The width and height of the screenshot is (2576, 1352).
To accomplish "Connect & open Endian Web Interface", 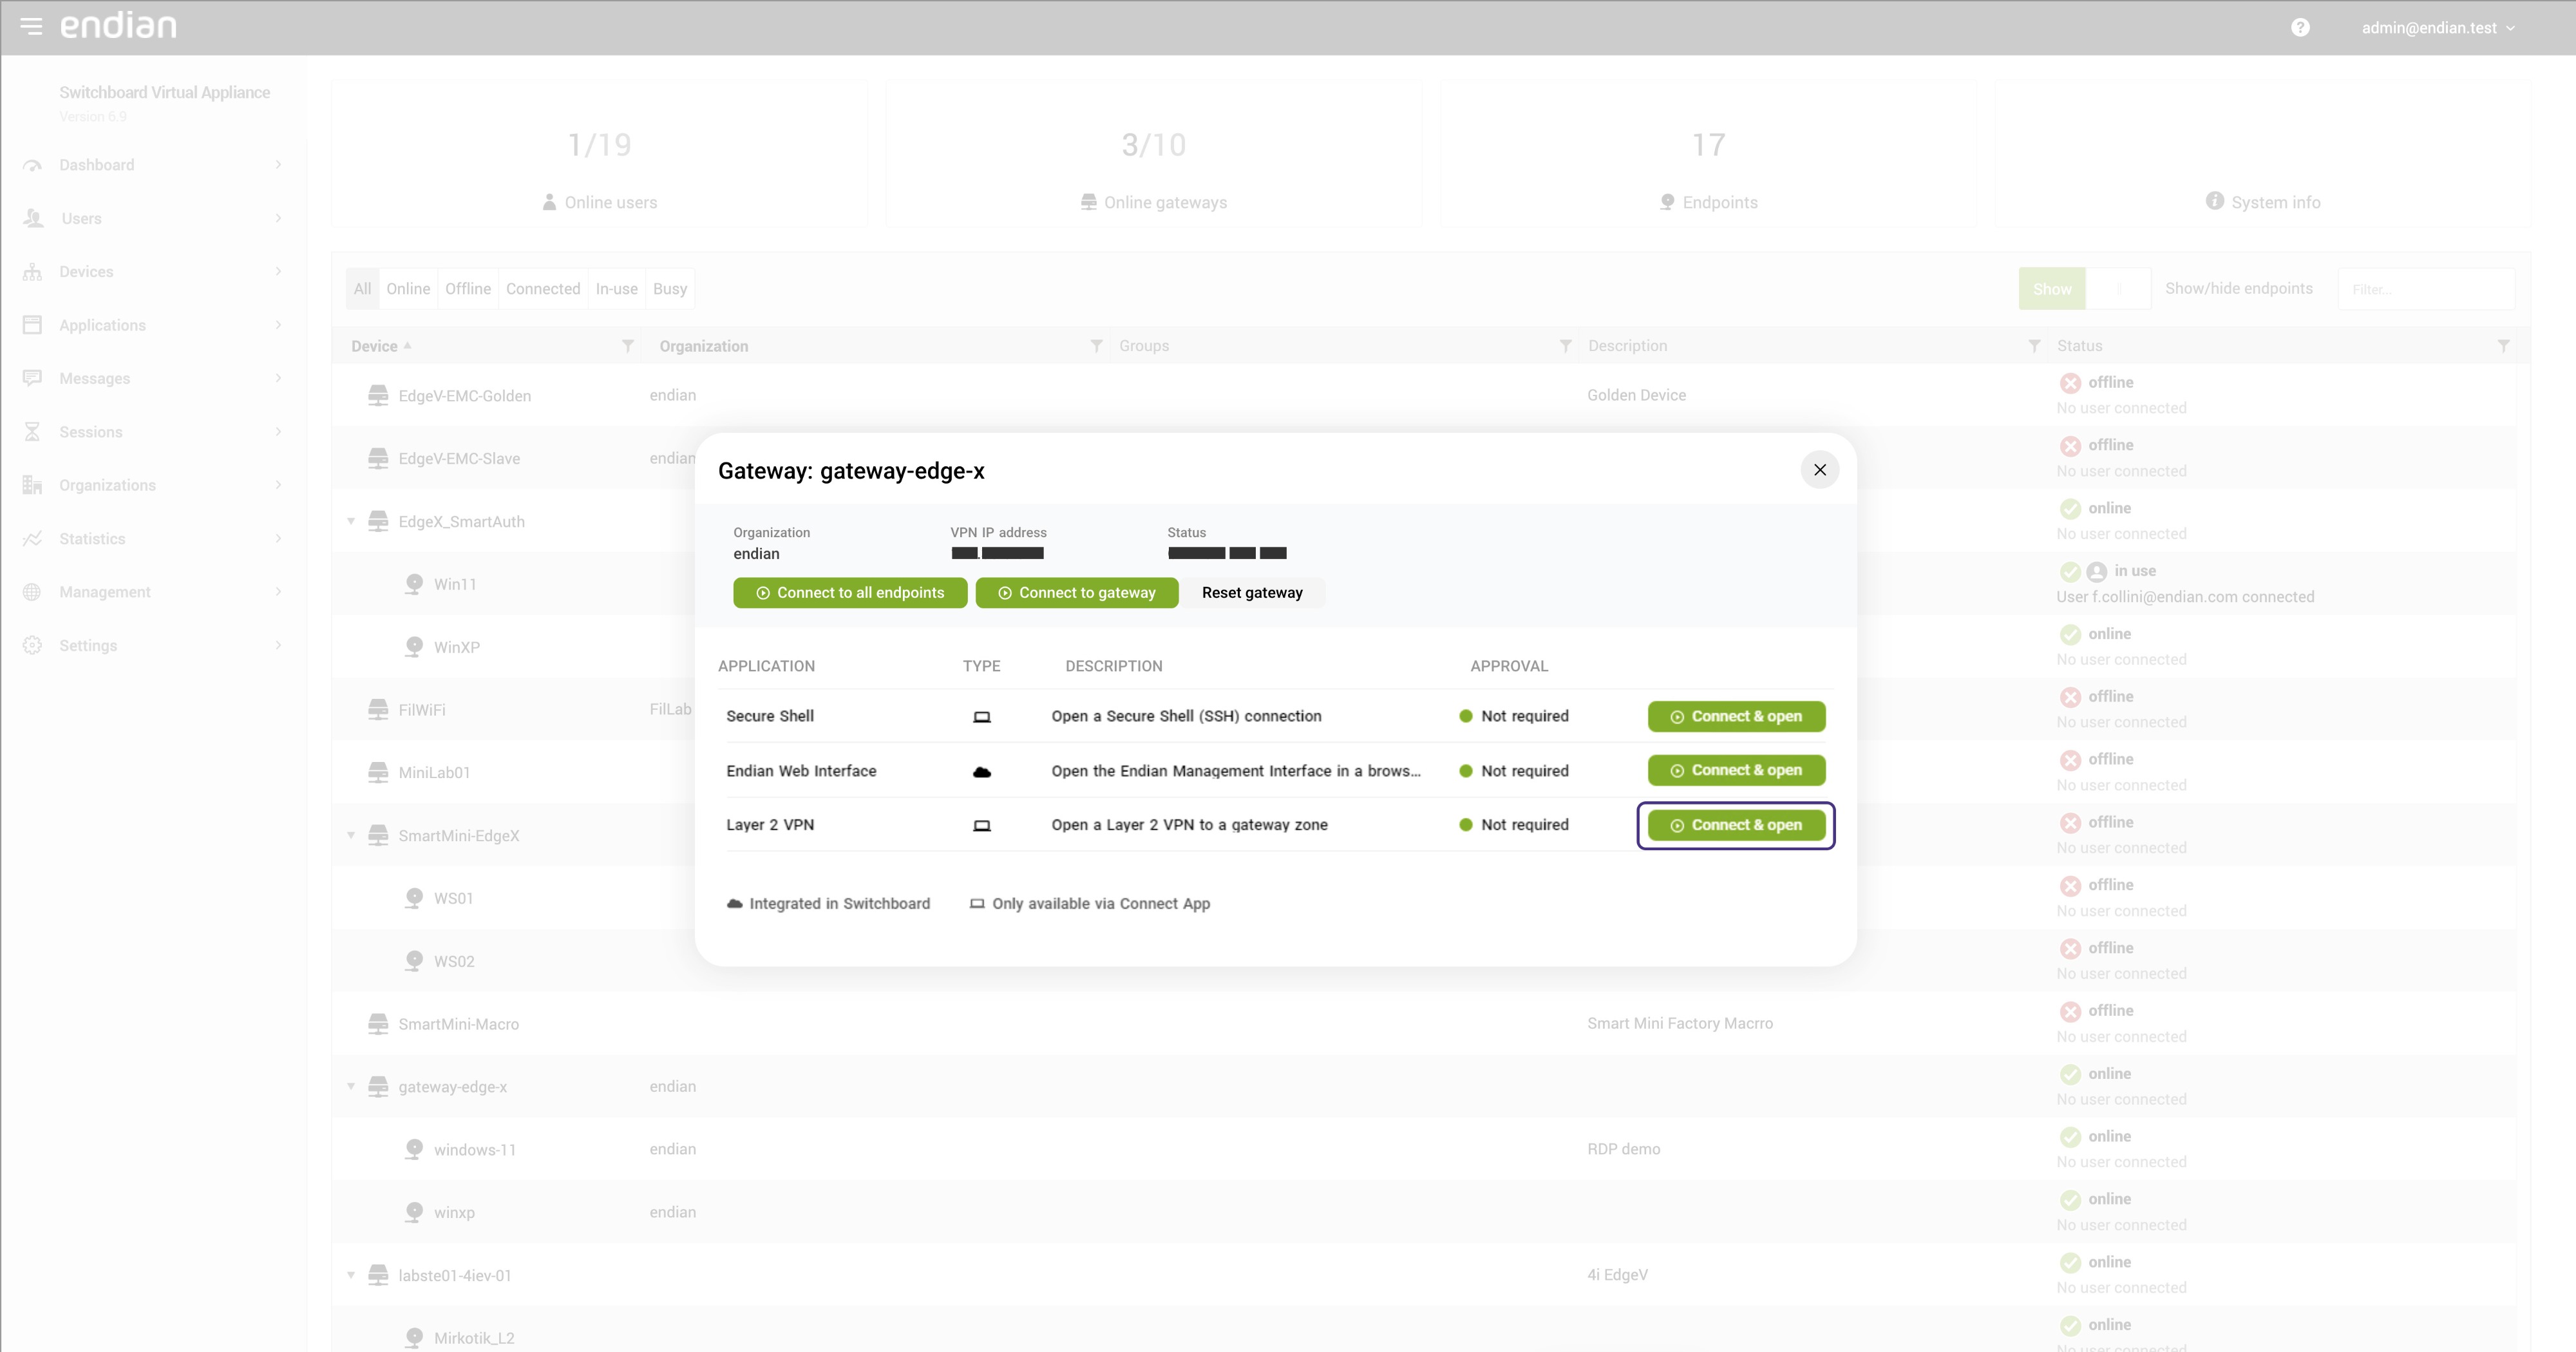I will coord(1736,770).
